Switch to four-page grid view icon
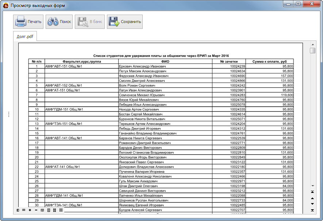323x221 pixels. 55,210
